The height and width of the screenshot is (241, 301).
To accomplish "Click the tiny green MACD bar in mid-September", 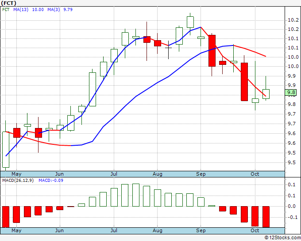I will pos(212,206).
